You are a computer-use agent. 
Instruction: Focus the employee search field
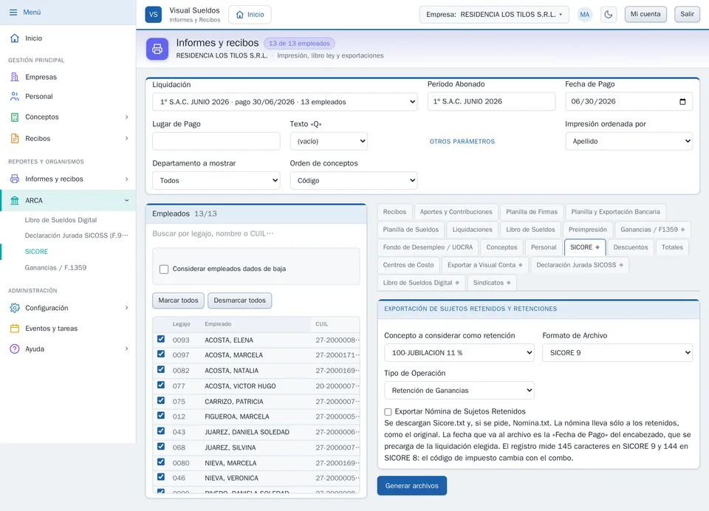[x=256, y=234]
